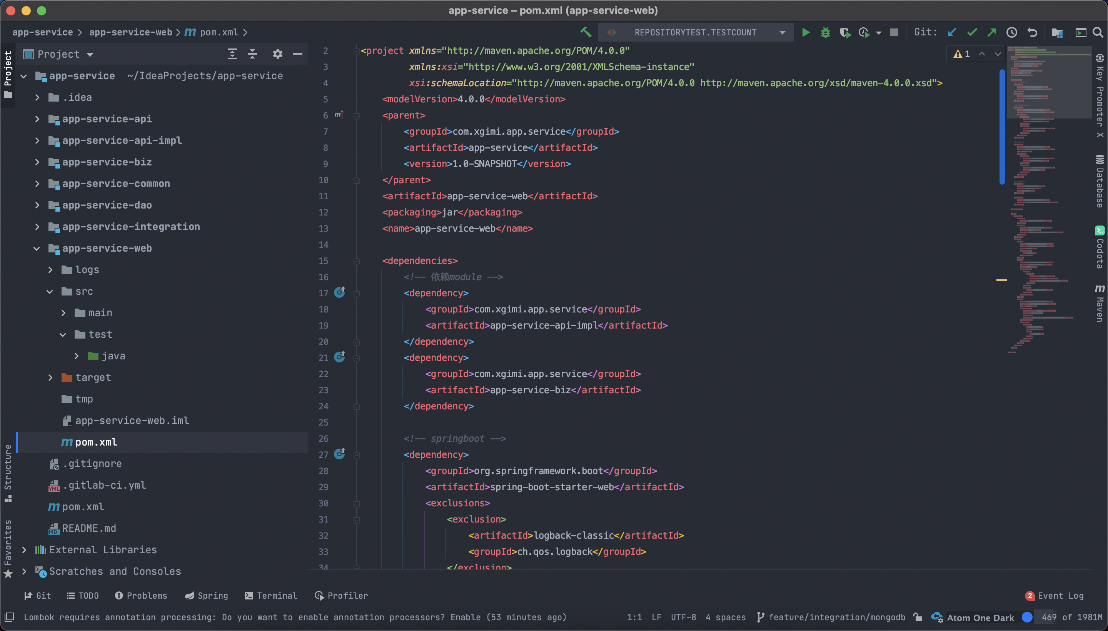Viewport: 1108px width, 631px height.
Task: Open the profiler run options dropdown arrow
Action: 878,33
